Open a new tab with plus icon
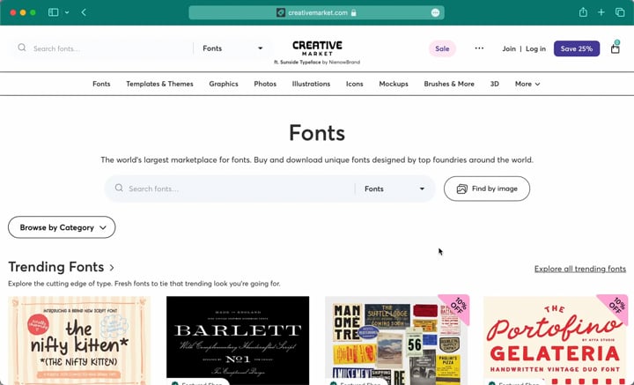Viewport: 634px width, 385px height. pos(601,12)
